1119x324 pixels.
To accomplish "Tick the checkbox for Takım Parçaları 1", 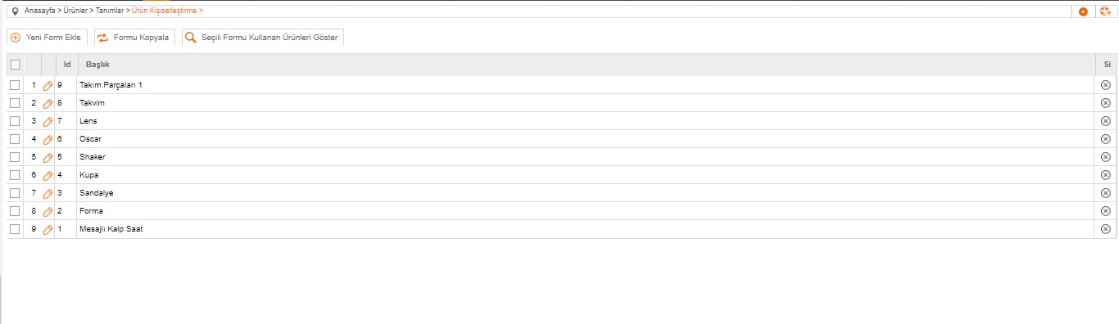I will point(15,85).
